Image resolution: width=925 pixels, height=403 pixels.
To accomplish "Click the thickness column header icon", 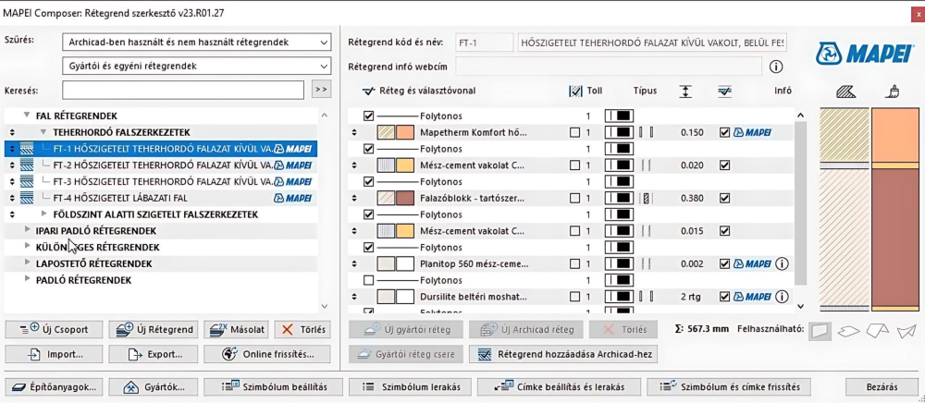I will (684, 92).
